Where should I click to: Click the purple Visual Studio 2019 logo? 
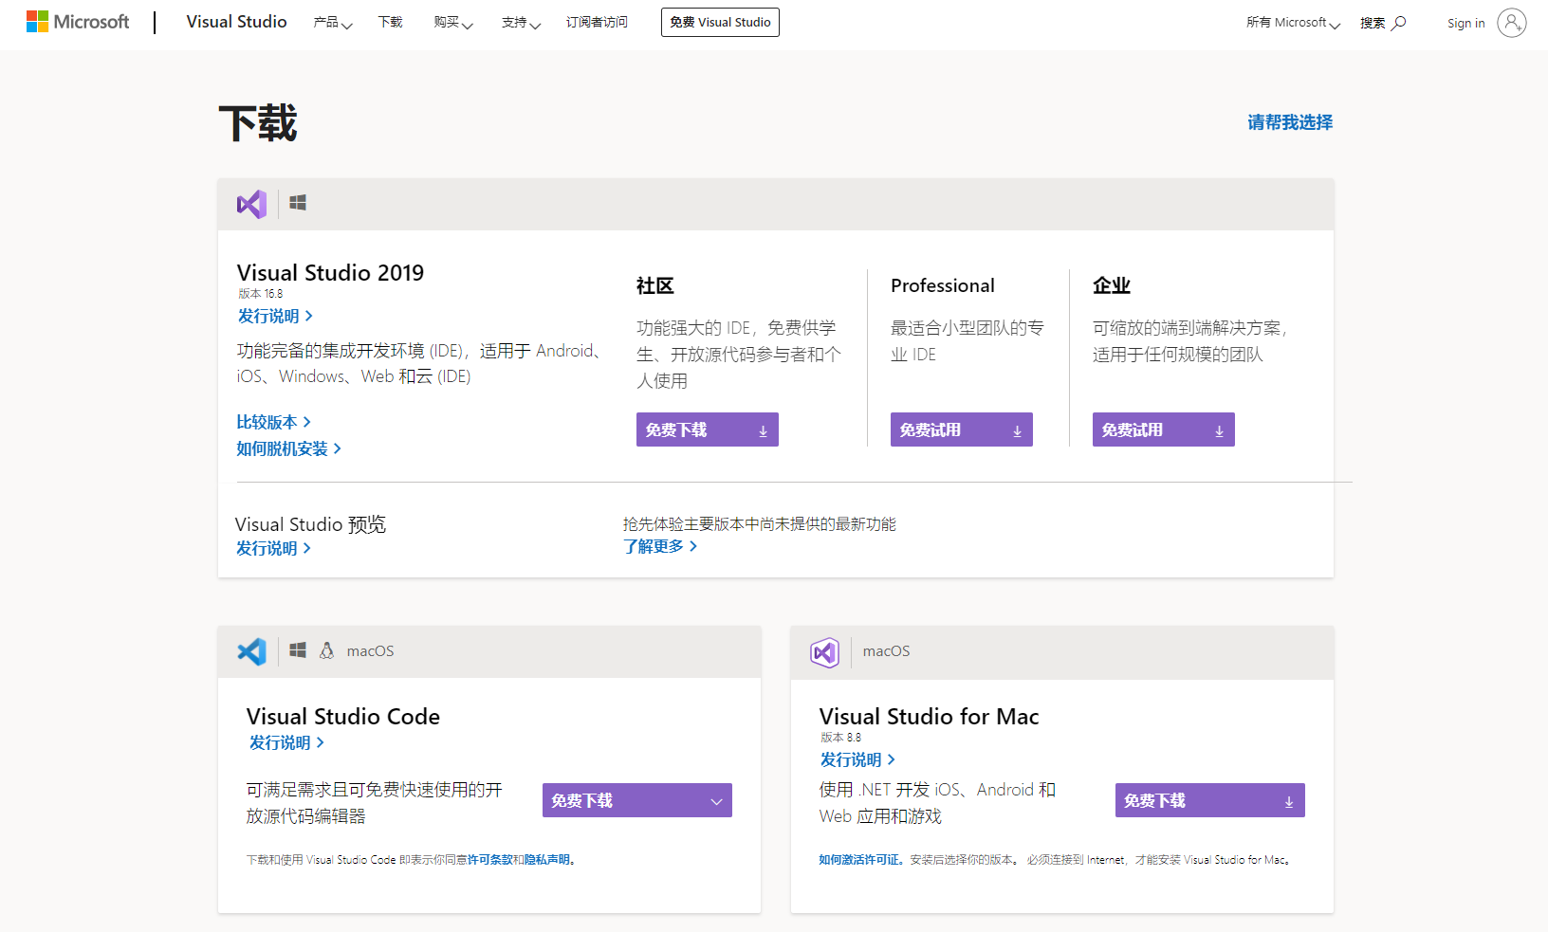[251, 204]
